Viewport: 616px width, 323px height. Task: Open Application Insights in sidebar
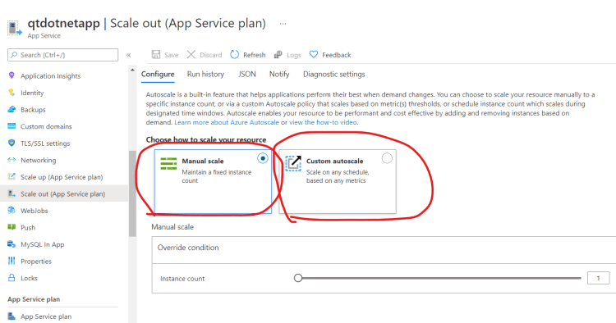(x=50, y=76)
